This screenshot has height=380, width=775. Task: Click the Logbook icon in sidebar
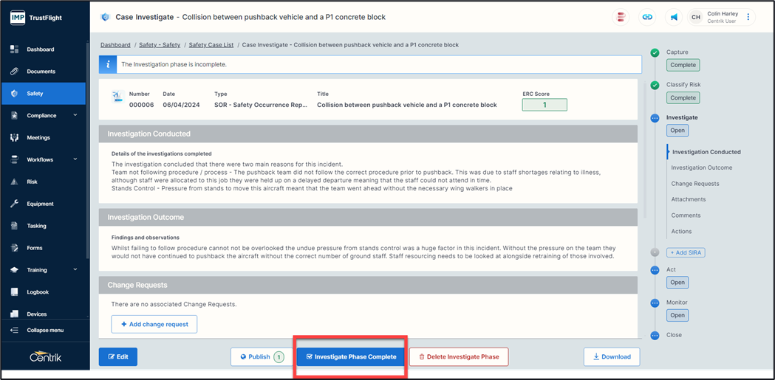point(14,292)
